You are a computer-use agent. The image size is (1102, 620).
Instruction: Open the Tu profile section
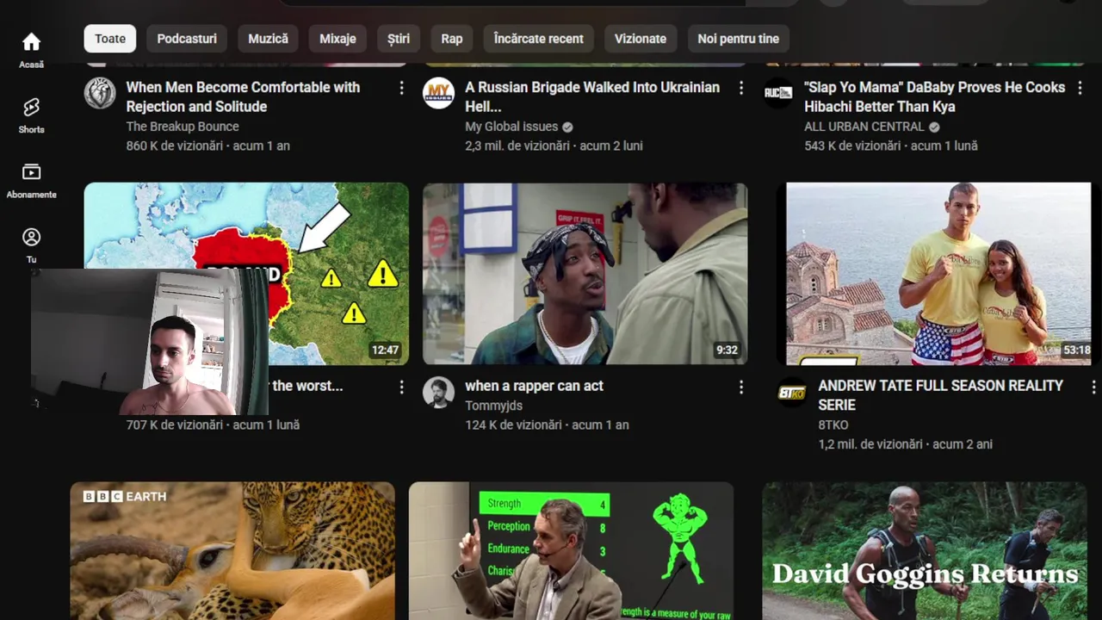coord(31,245)
